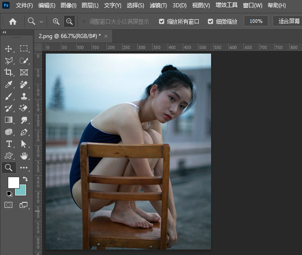
Task: Select the Pen tool
Action: click(x=24, y=132)
